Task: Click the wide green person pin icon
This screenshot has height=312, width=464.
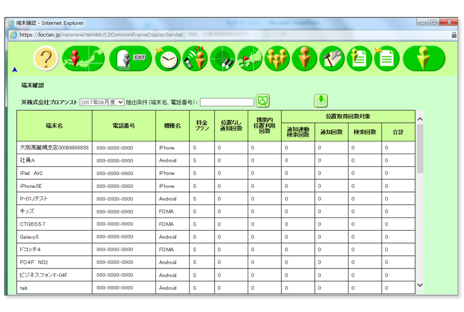Action: click(424, 59)
